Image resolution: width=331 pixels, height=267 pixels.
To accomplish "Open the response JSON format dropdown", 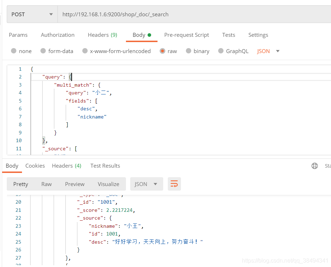I will [x=146, y=184].
